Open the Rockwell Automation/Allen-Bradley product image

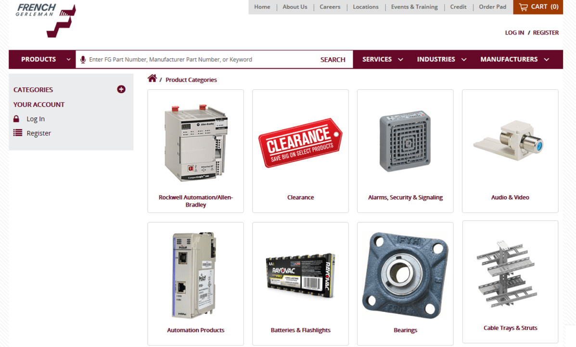coord(196,143)
